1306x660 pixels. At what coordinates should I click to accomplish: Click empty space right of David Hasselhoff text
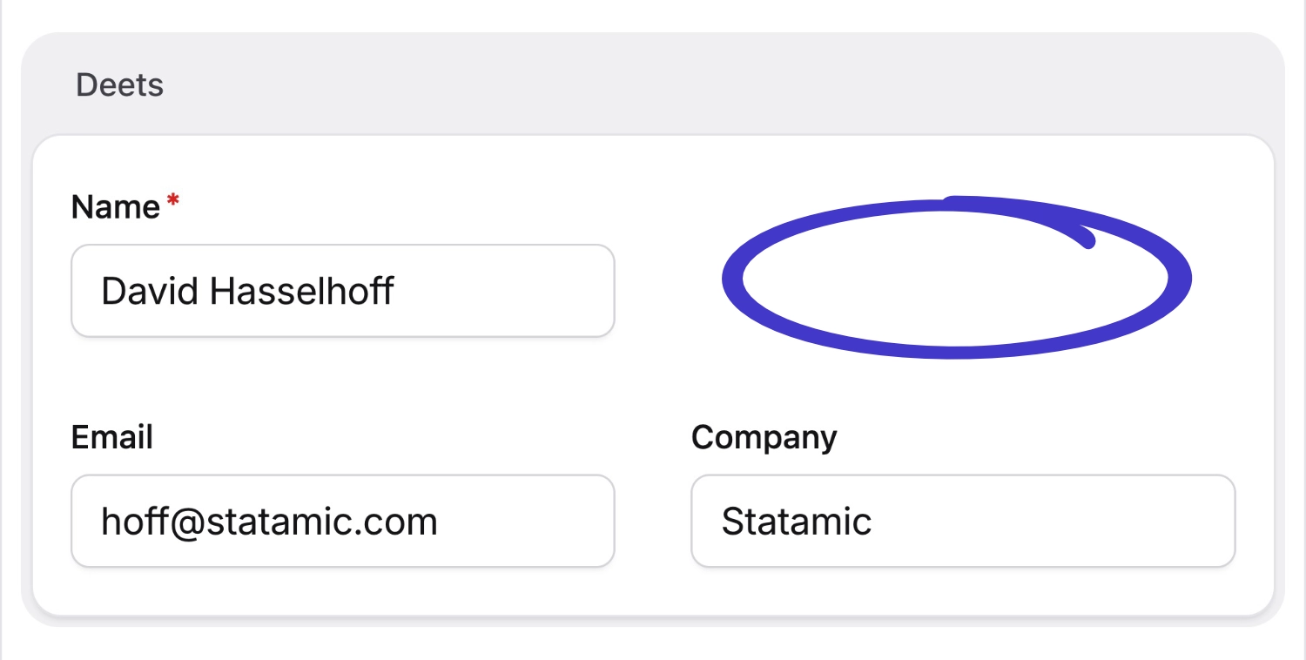[x=505, y=291]
